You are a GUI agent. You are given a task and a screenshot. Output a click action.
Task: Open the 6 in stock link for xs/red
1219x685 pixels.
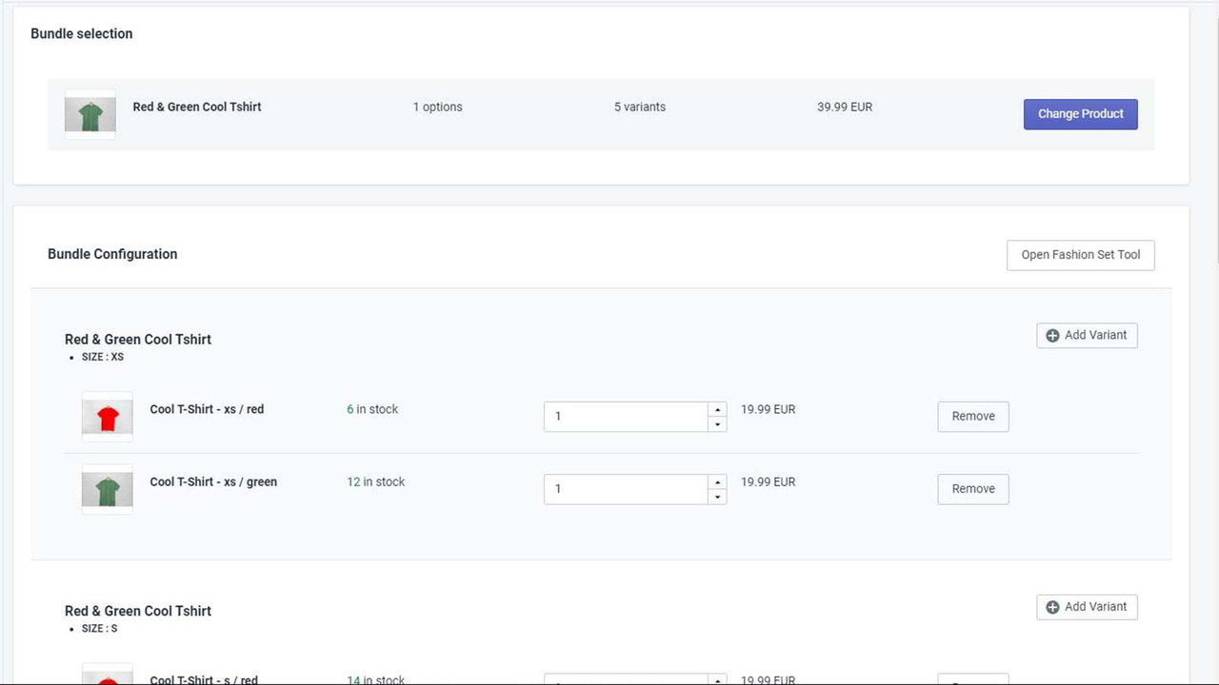click(x=371, y=408)
